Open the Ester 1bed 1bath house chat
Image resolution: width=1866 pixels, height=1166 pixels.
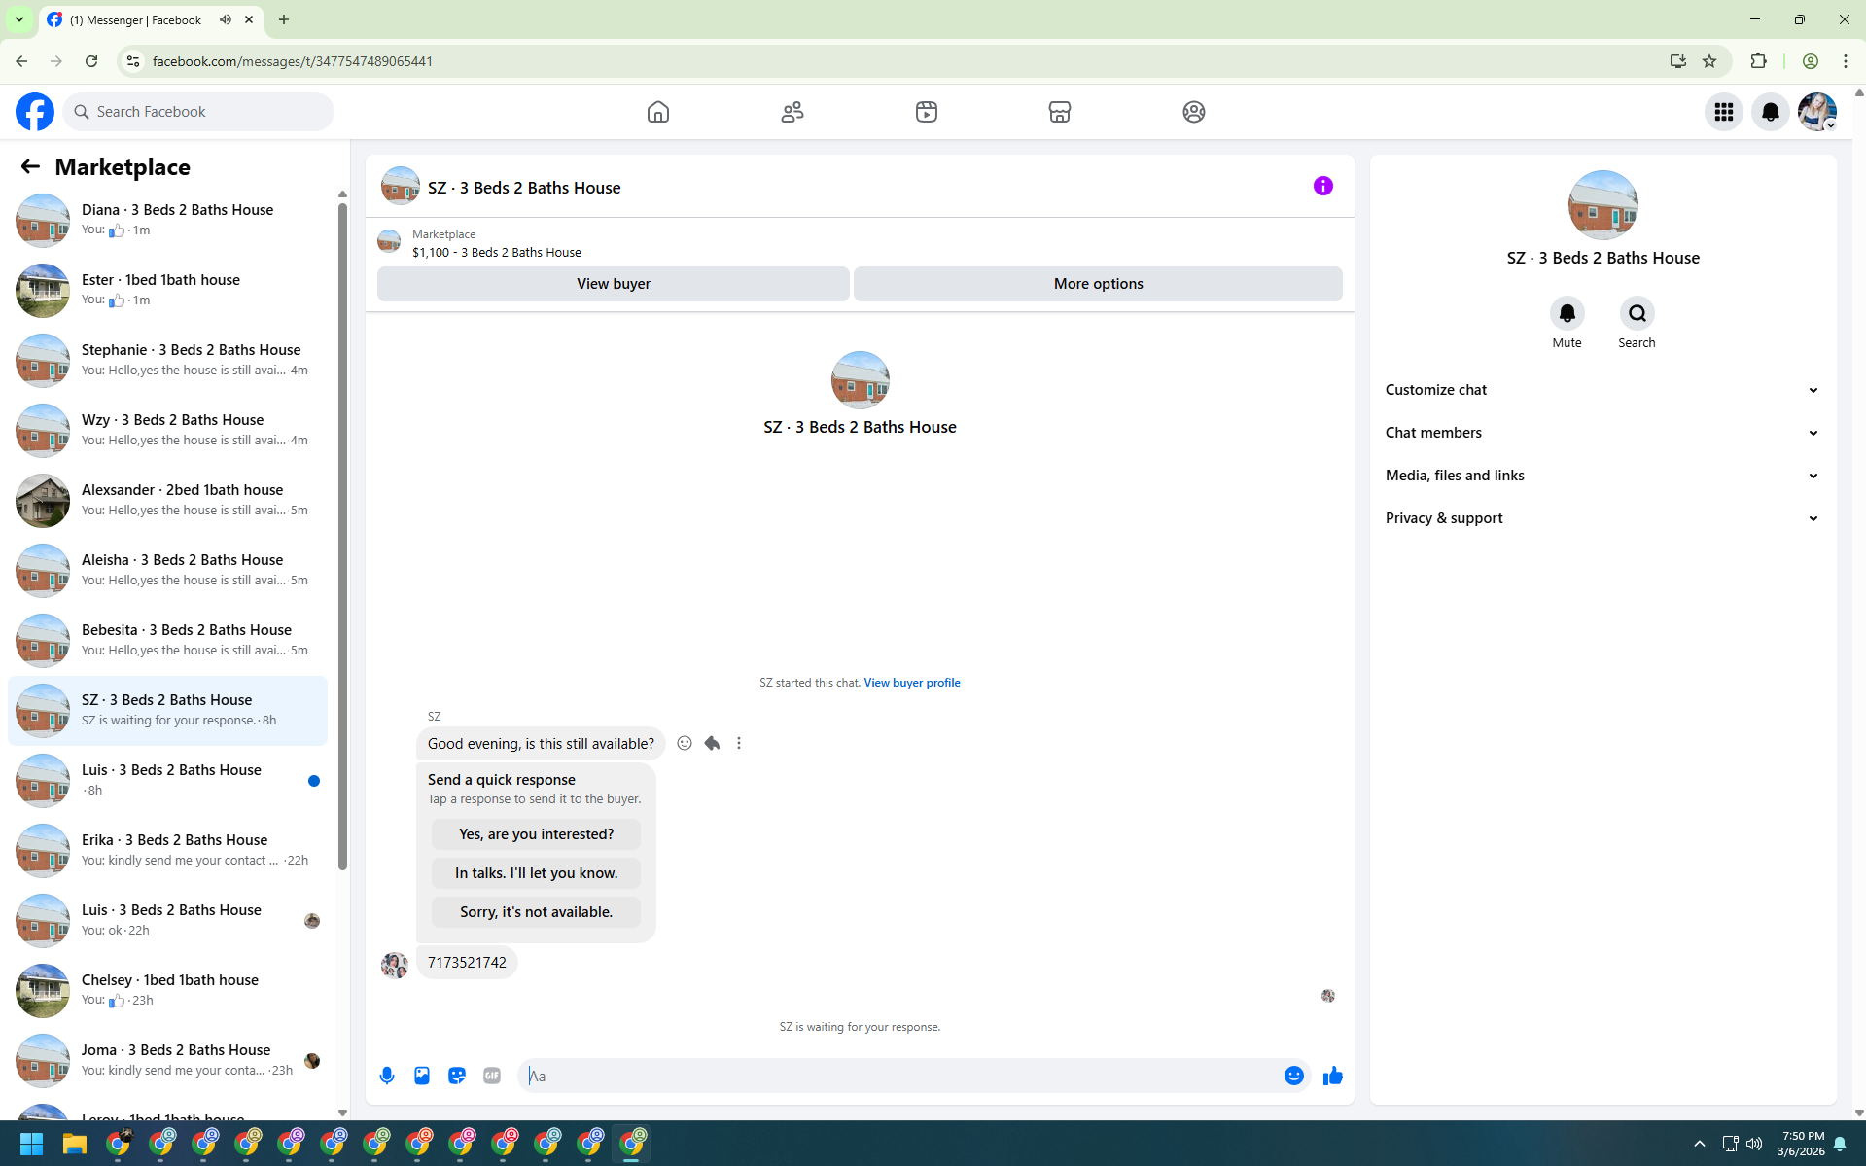[x=167, y=290]
